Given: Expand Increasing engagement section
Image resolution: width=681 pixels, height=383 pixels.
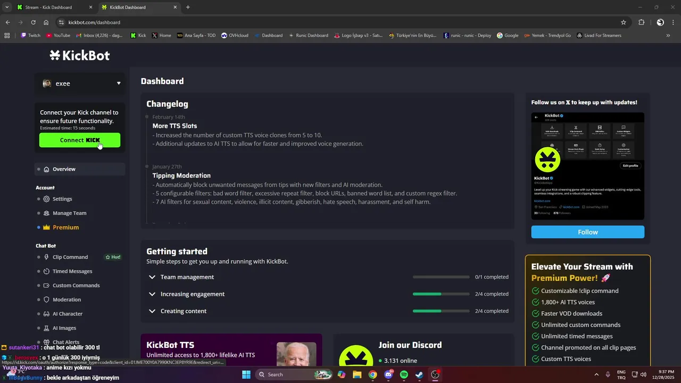Looking at the screenshot, I should [x=152, y=294].
